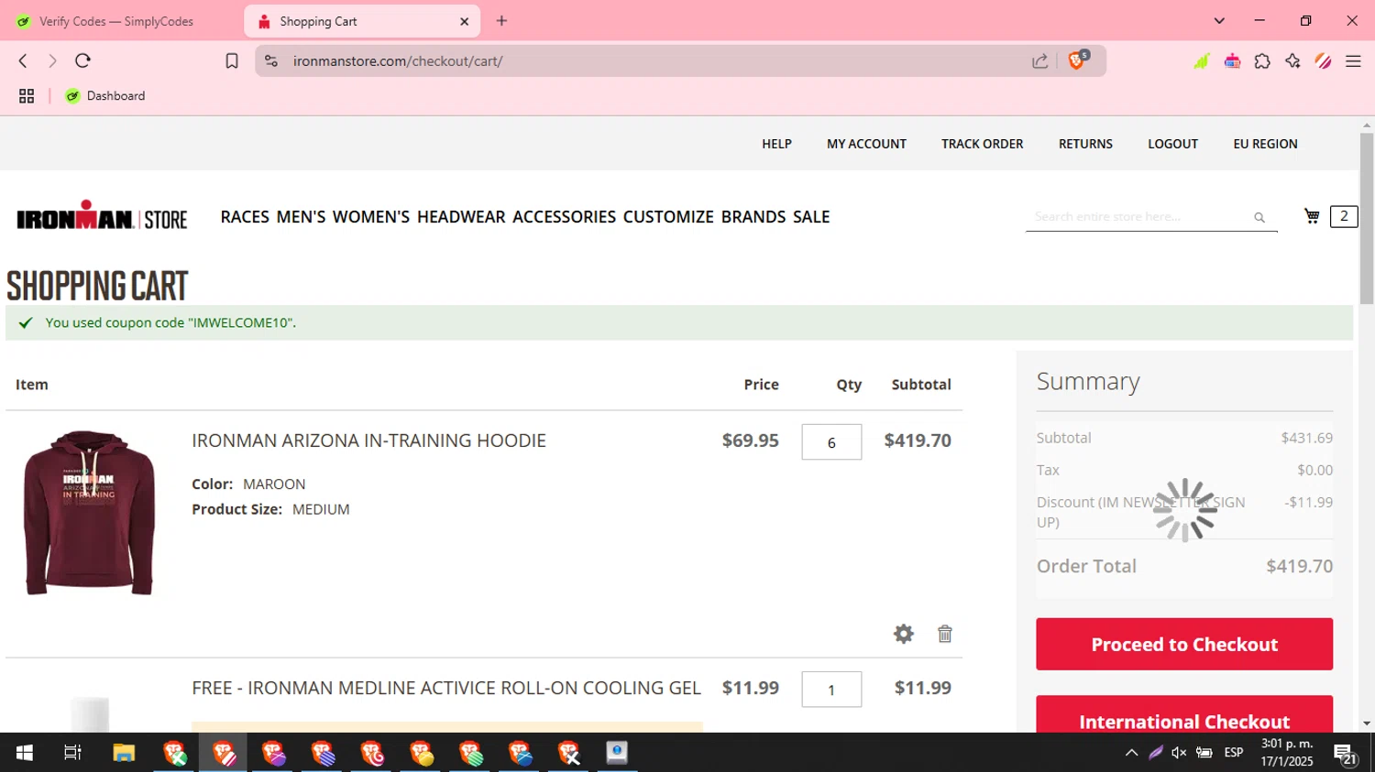Open the extensions puzzle icon
1375x772 pixels.
[1262, 61]
